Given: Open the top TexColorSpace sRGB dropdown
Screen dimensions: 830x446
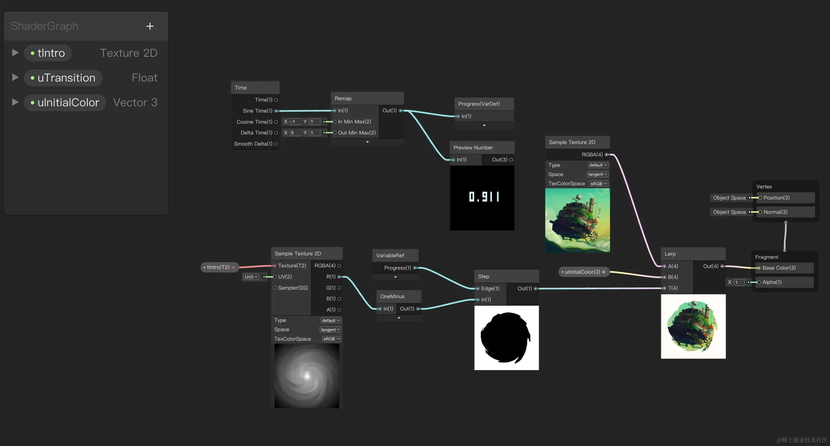Looking at the screenshot, I should tap(599, 184).
